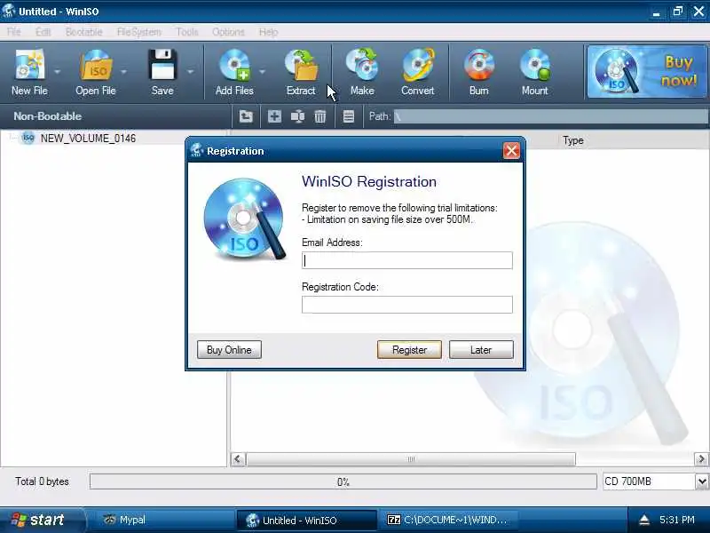Open the Options menu
Screen dimensions: 710x533
228,32
